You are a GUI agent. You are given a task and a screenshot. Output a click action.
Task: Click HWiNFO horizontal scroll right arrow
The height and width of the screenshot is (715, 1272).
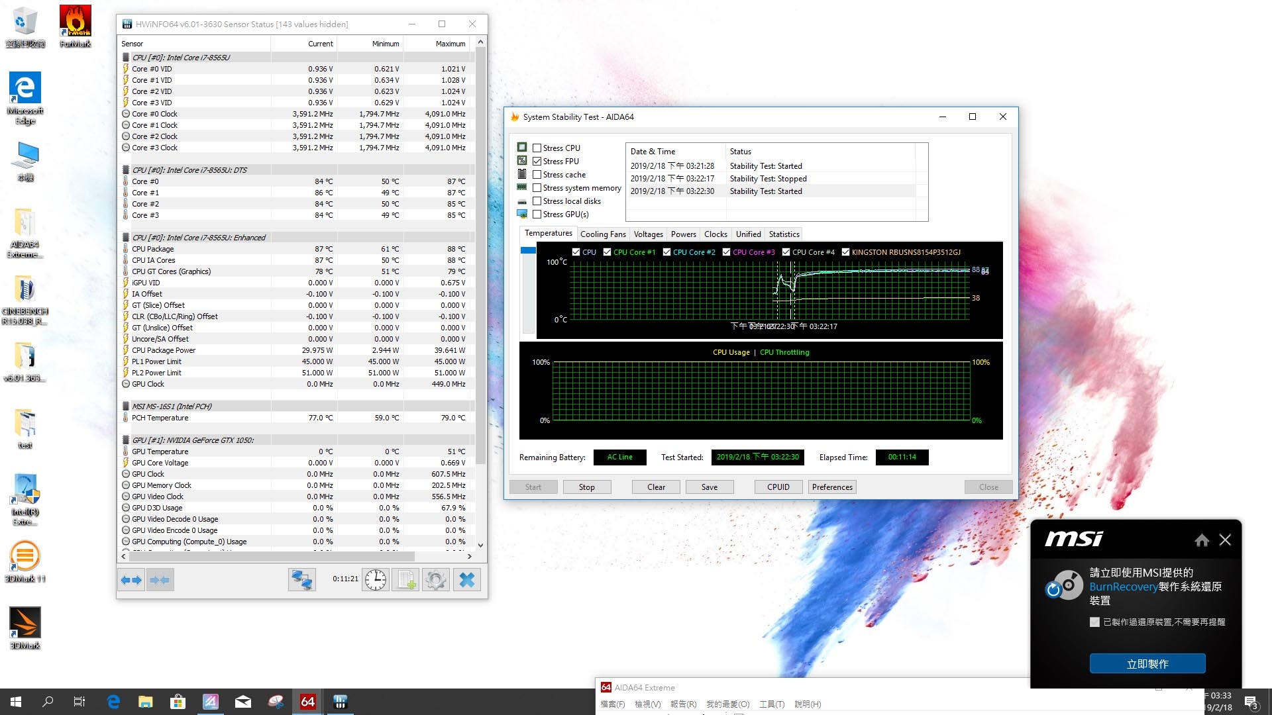click(x=469, y=557)
